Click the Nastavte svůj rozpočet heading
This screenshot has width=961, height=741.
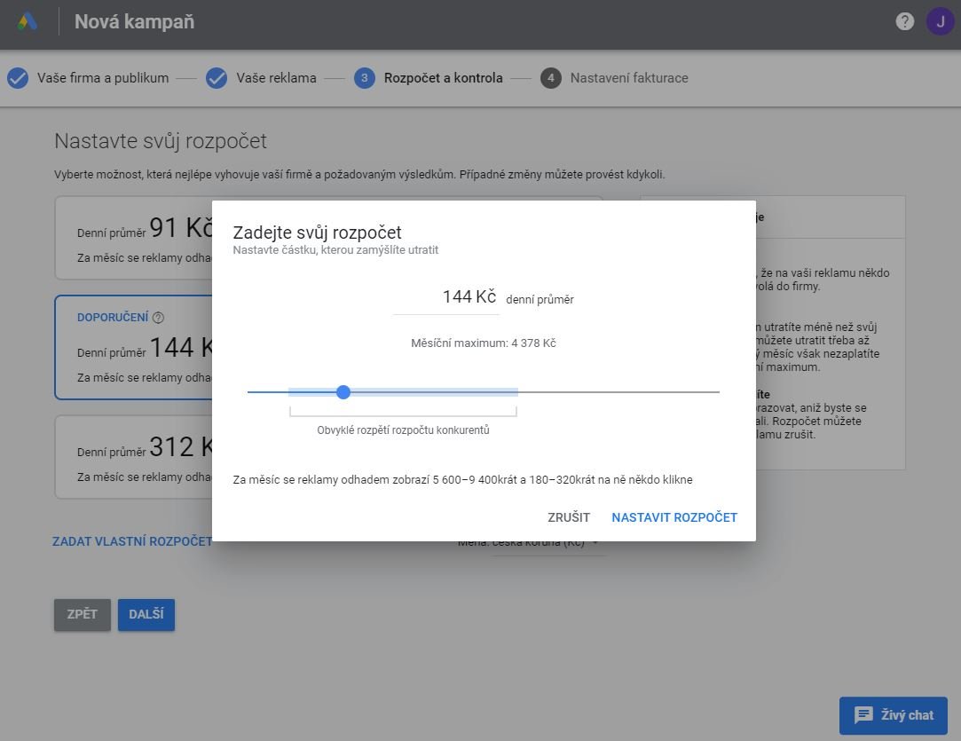pos(161,141)
